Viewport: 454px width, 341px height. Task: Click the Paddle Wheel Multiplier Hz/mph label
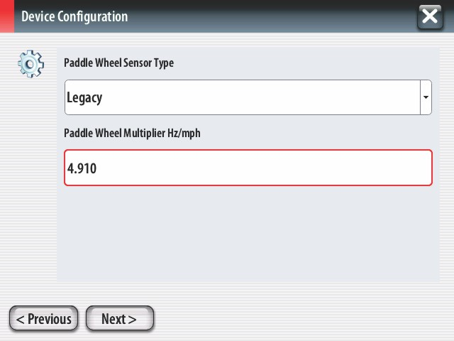(132, 134)
